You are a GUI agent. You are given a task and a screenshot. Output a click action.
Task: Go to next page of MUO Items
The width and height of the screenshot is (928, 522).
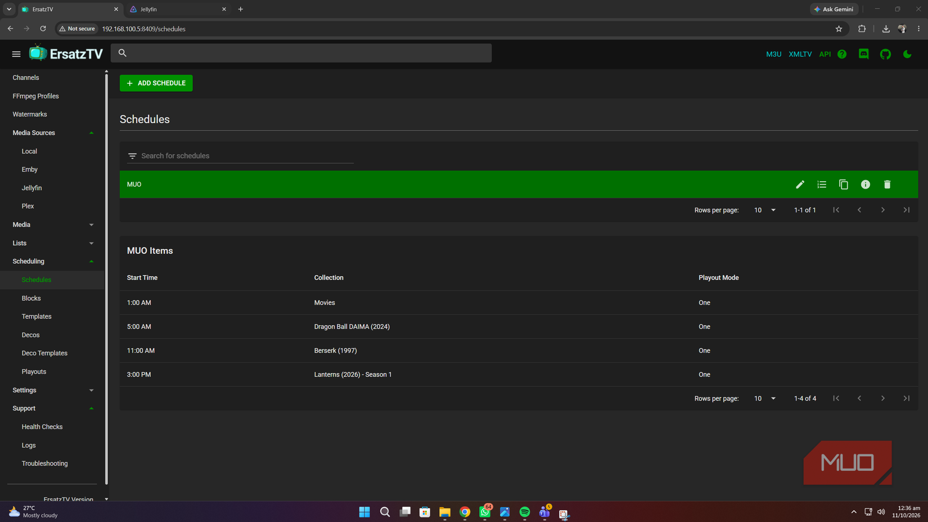point(883,398)
